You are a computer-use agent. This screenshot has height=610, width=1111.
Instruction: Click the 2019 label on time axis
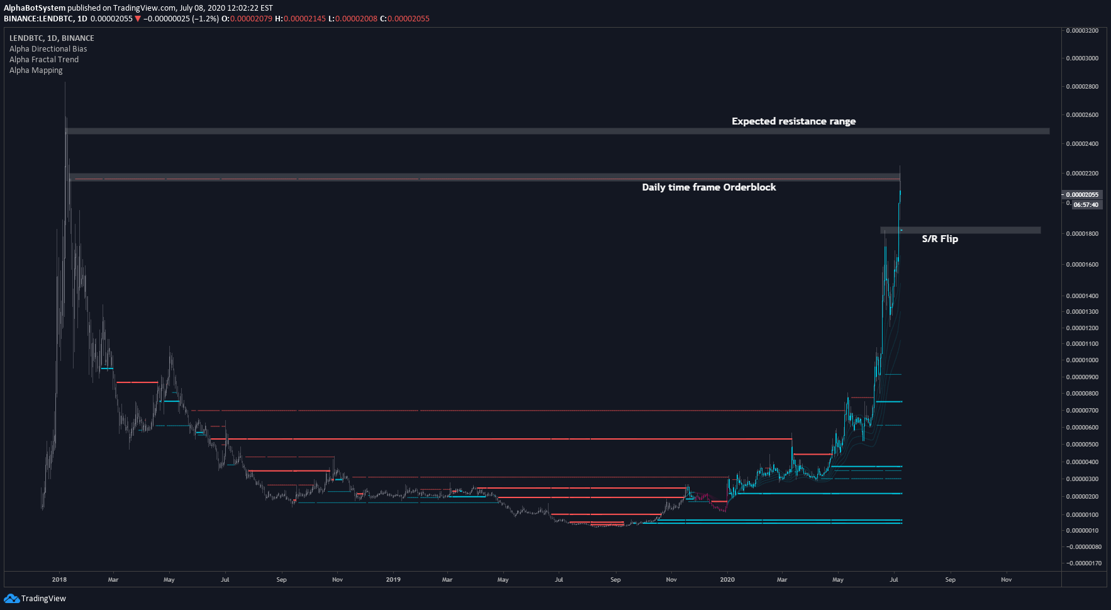tap(393, 580)
